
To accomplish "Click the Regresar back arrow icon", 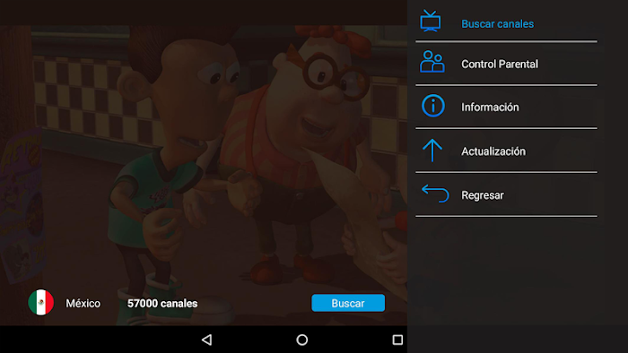I will coord(435,194).
